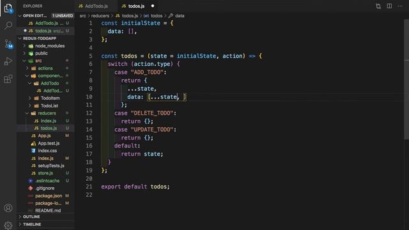Open .gitignore in the file tree
This screenshot has width=409, height=230.
click(45, 188)
